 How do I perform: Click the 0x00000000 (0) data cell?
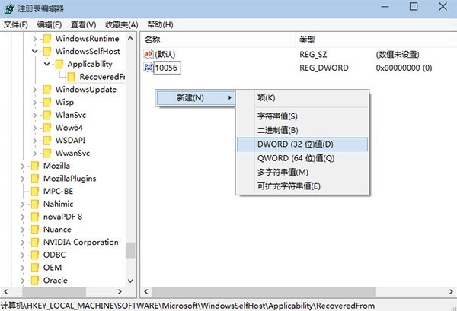click(404, 68)
